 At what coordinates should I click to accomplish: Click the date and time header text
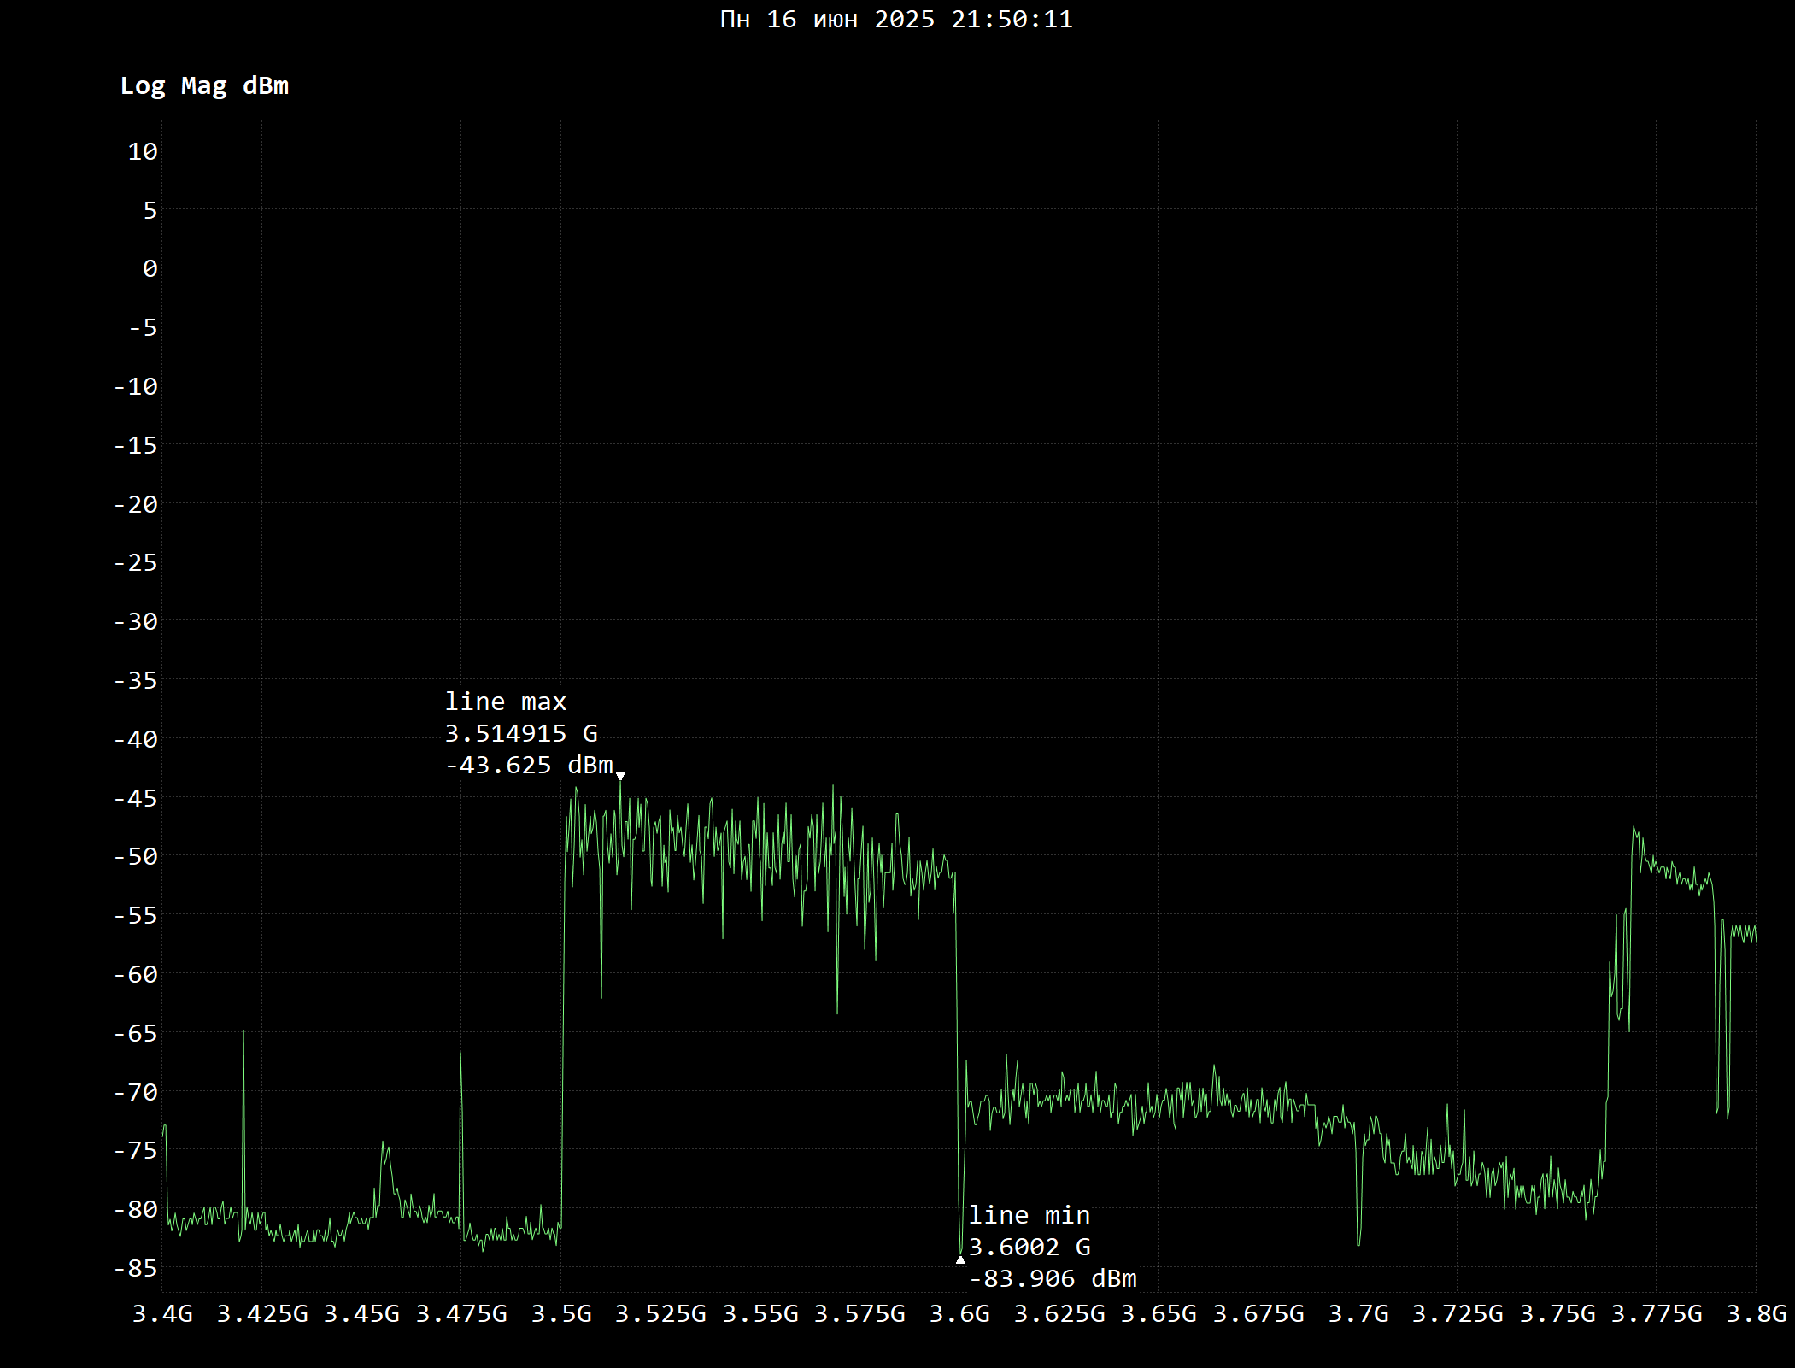[896, 19]
